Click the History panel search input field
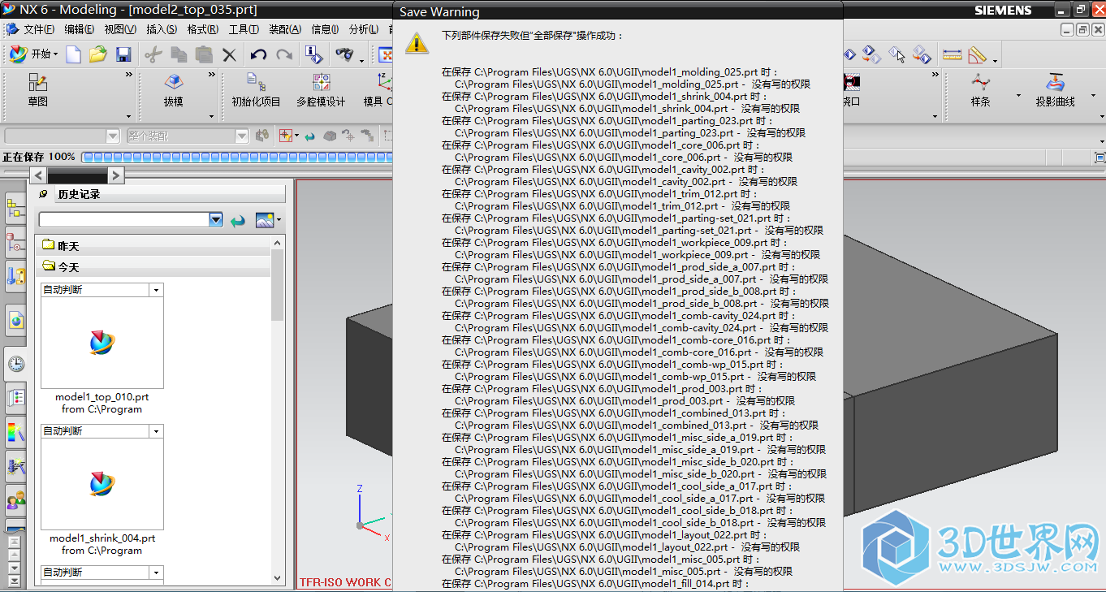Screen dimensions: 1106x592 (x=124, y=219)
